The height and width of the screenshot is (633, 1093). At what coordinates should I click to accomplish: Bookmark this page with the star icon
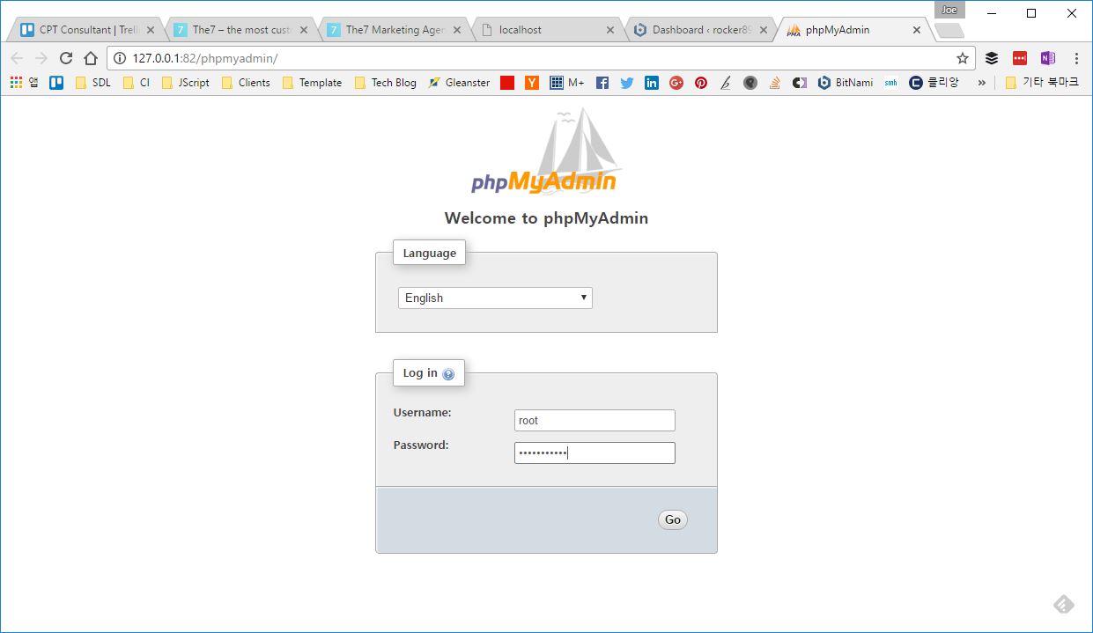[x=963, y=58]
